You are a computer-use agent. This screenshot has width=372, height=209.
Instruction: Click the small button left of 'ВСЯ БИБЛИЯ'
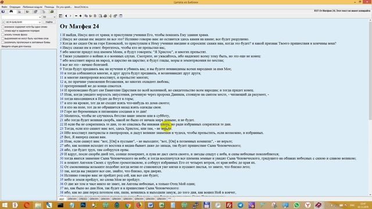point(3,22)
